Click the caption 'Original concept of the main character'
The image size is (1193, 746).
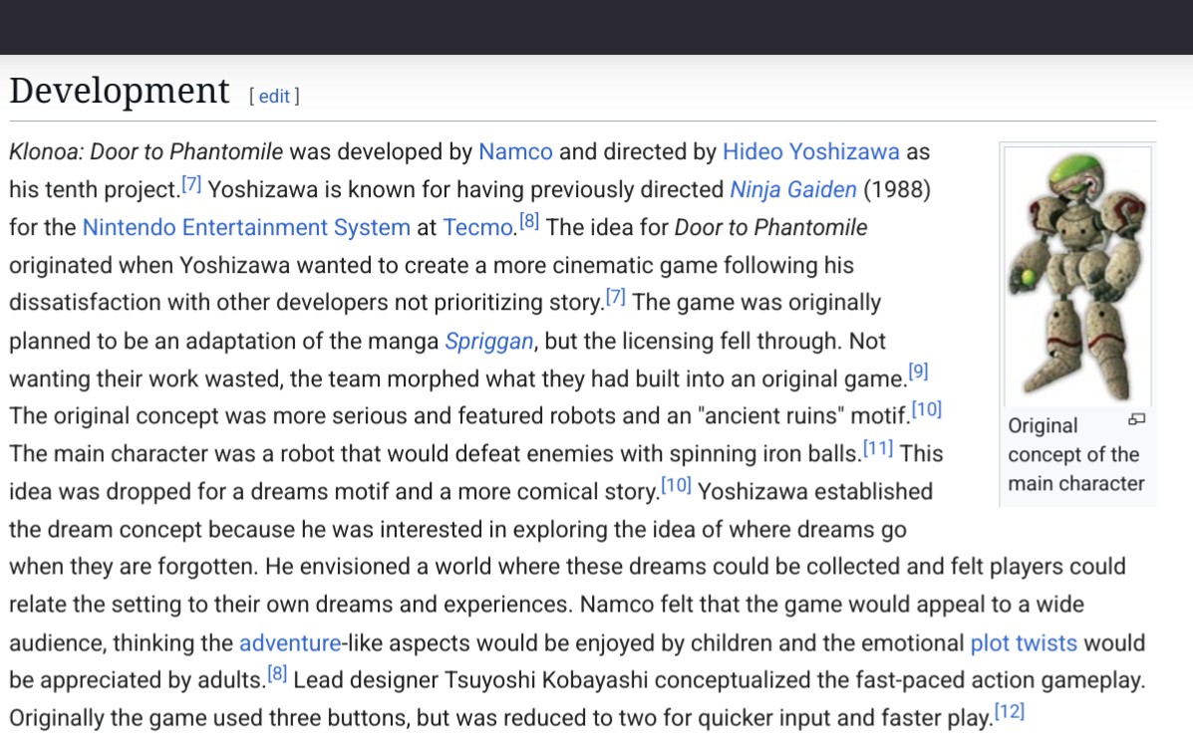point(1075,455)
